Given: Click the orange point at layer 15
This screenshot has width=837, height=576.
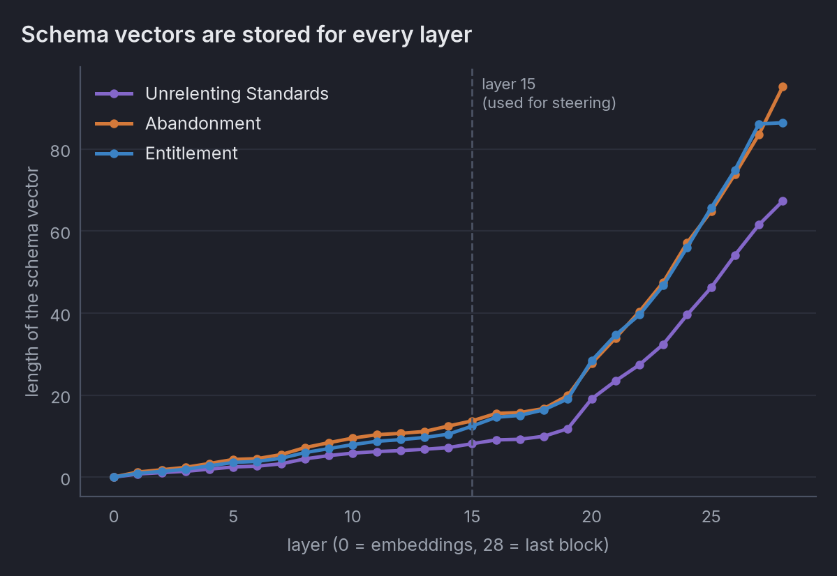Looking at the screenshot, I should click(472, 420).
